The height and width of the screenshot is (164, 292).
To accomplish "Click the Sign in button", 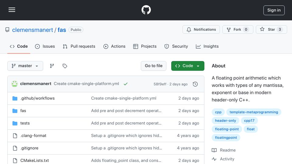I will click(274, 10).
